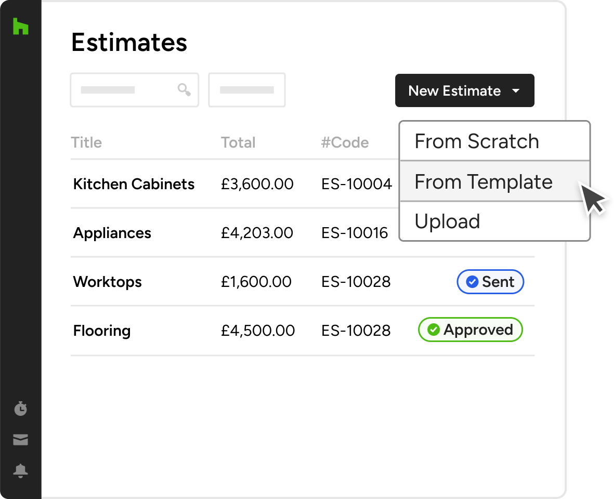614x499 pixels.
Task: Open the filter box beside search
Action: pos(247,90)
